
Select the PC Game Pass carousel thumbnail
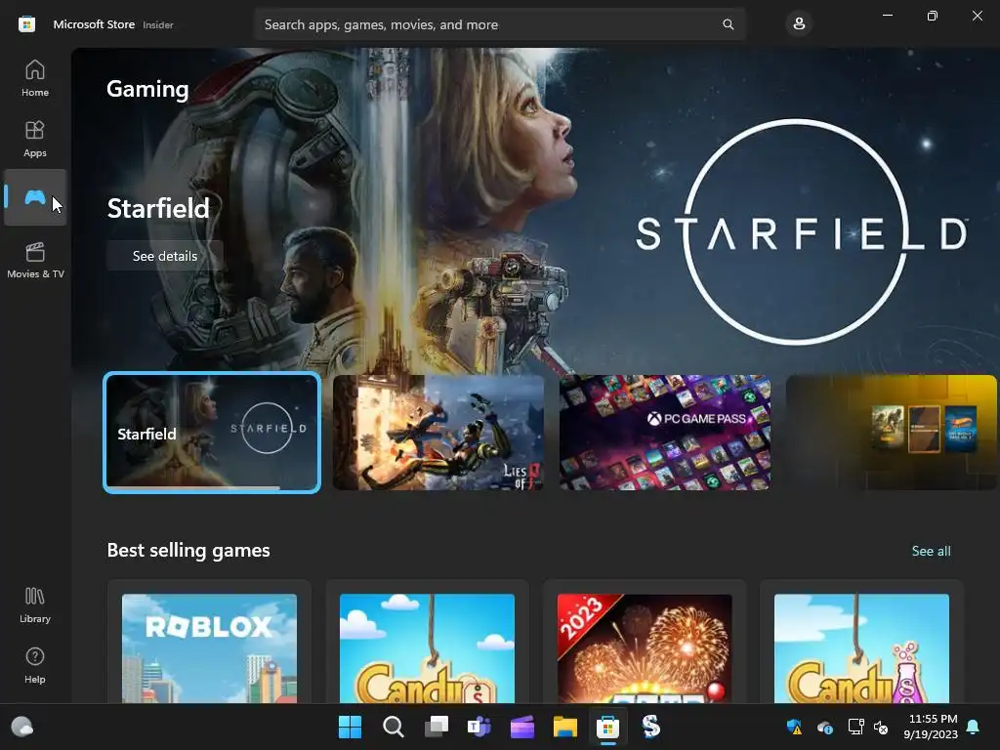(x=664, y=433)
